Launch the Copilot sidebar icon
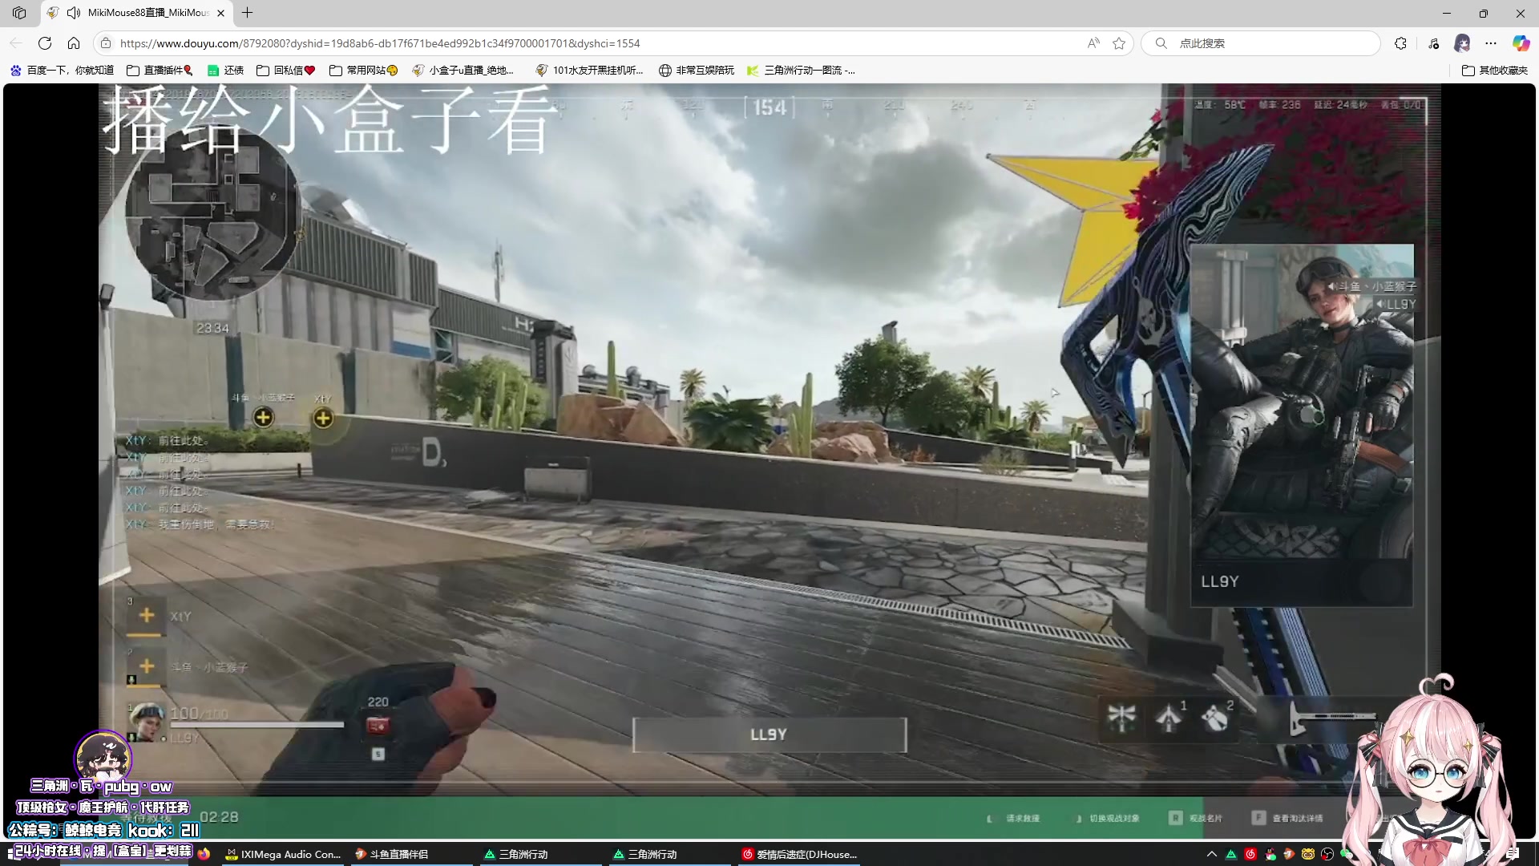Screen dimensions: 1539x866 (1521, 43)
